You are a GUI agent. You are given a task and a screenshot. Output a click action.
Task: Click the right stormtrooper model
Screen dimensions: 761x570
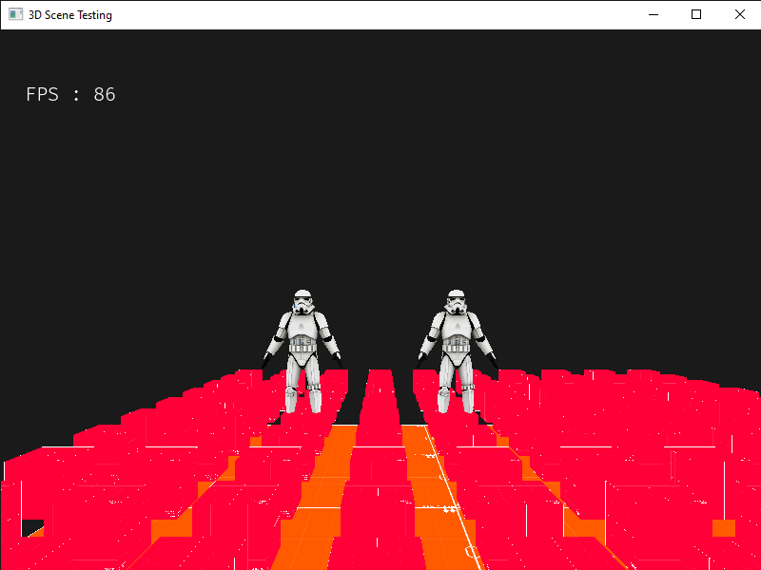tap(457, 351)
